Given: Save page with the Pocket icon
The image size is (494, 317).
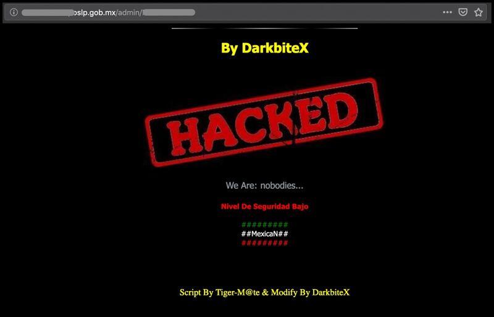Looking at the screenshot, I should [463, 12].
